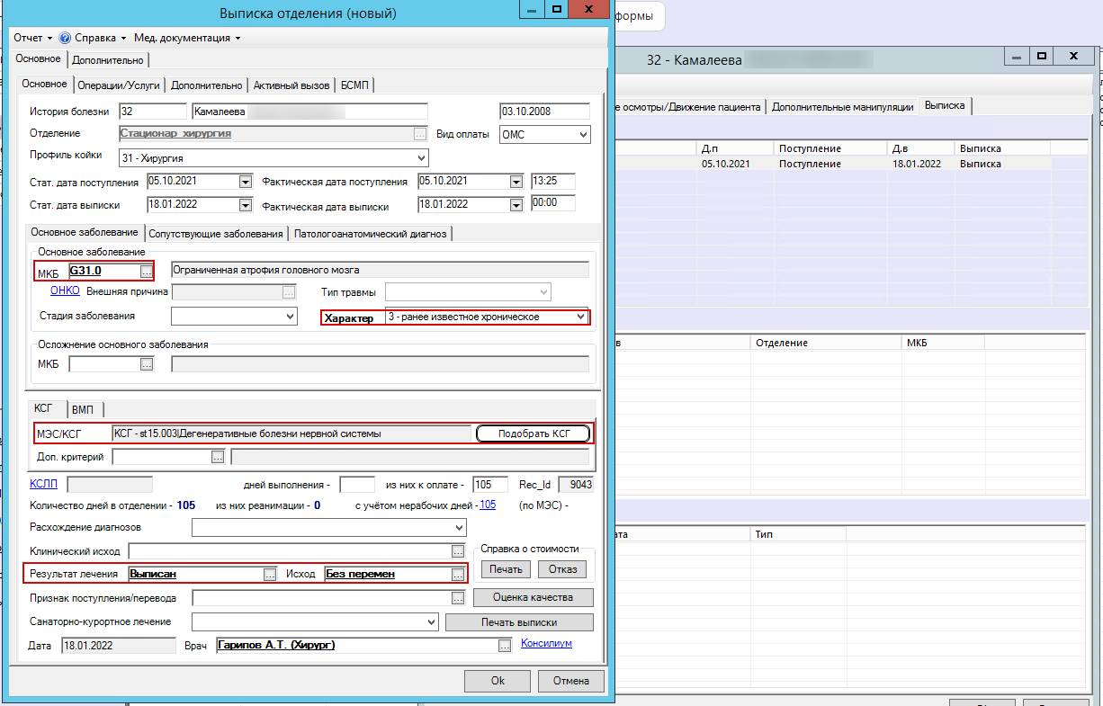Open the МКБ G31.0 lookup ellipsis button

point(147,271)
